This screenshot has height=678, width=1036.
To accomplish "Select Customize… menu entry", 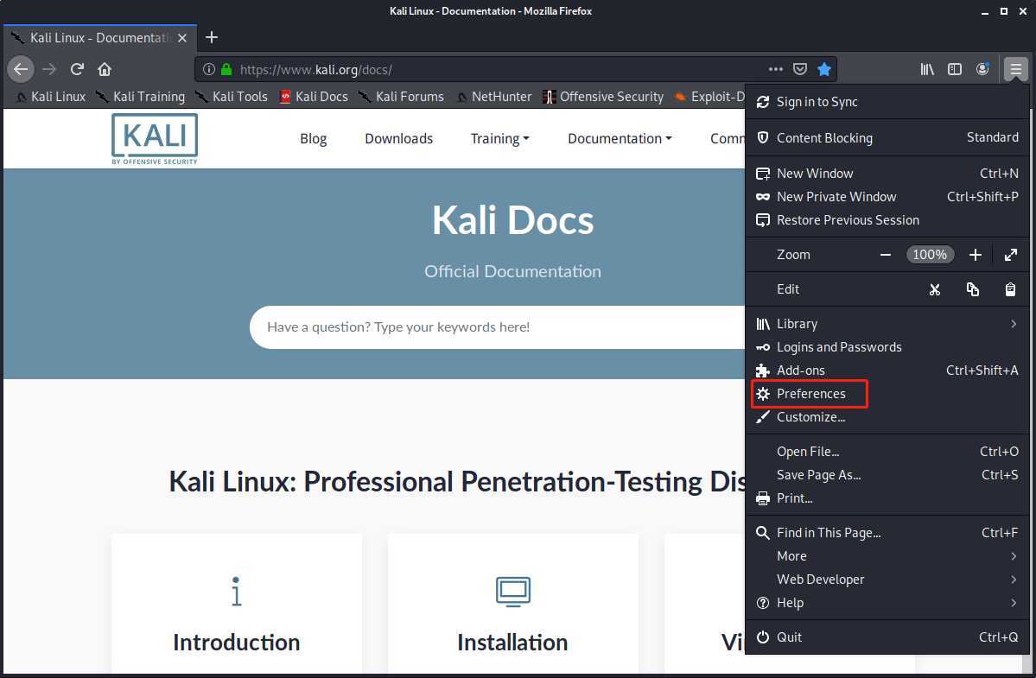I will [887, 416].
